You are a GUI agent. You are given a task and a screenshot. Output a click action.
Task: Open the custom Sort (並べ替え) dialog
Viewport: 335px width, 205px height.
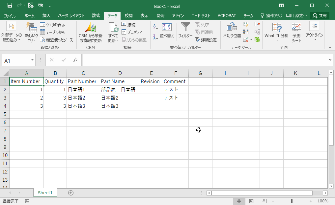(167, 31)
